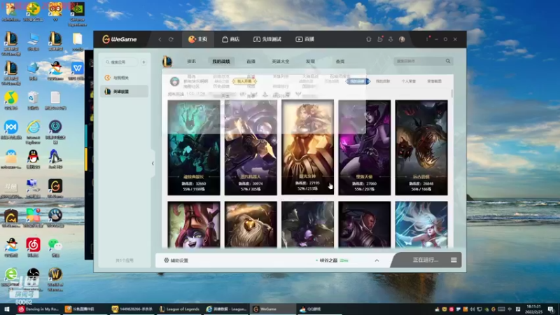Select the Blitzcrank champion card
Screen dimensions: 560x315
(x=251, y=148)
